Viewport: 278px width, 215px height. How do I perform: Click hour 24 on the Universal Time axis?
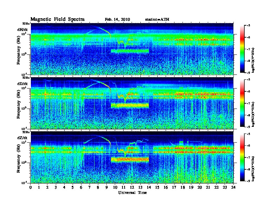(233, 187)
